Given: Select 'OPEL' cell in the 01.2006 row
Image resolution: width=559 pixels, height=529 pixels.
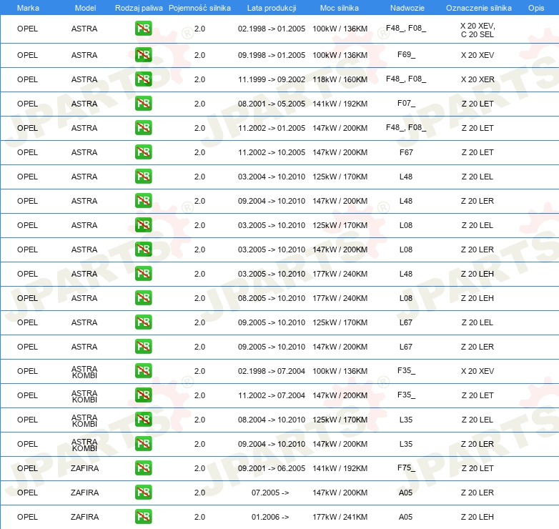Looking at the screenshot, I should pyautogui.click(x=27, y=517).
